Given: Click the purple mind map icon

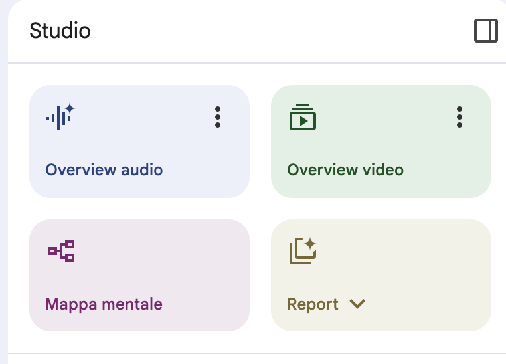Looking at the screenshot, I should coord(60,251).
